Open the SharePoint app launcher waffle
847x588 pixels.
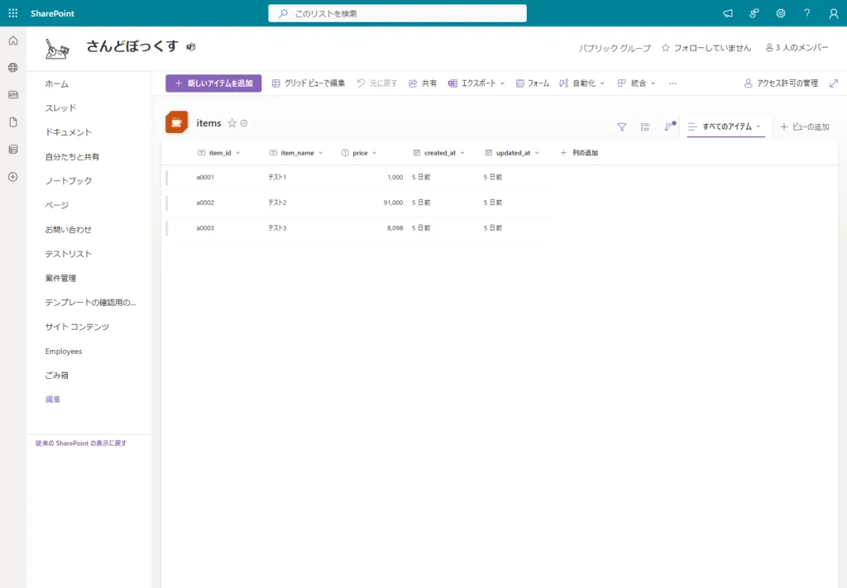(x=12, y=13)
